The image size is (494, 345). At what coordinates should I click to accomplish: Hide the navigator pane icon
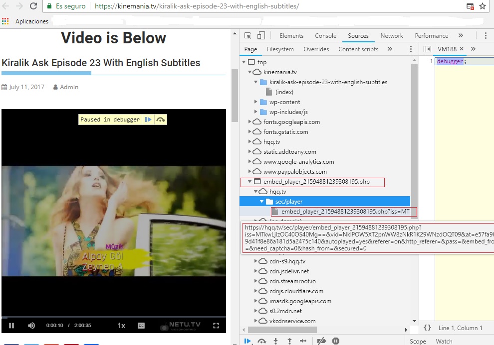[x=427, y=49]
